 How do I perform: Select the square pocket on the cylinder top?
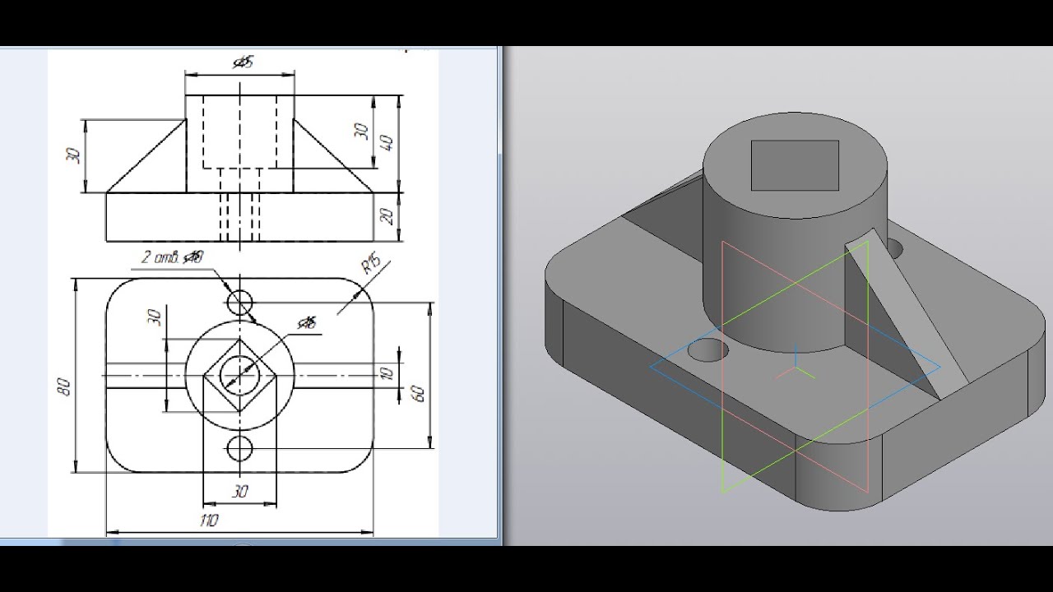coord(795,164)
